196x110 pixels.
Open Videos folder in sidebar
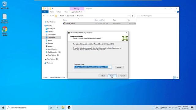click(x=50, y=46)
